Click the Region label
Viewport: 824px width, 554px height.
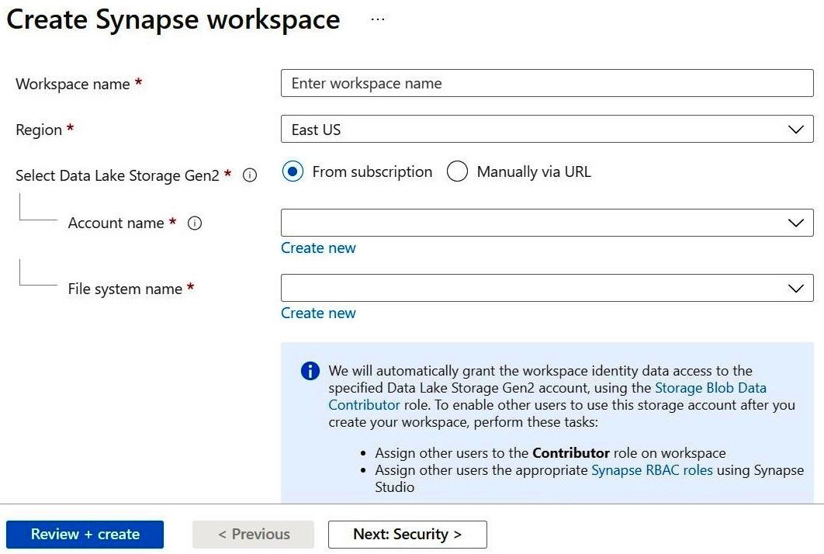tap(39, 130)
